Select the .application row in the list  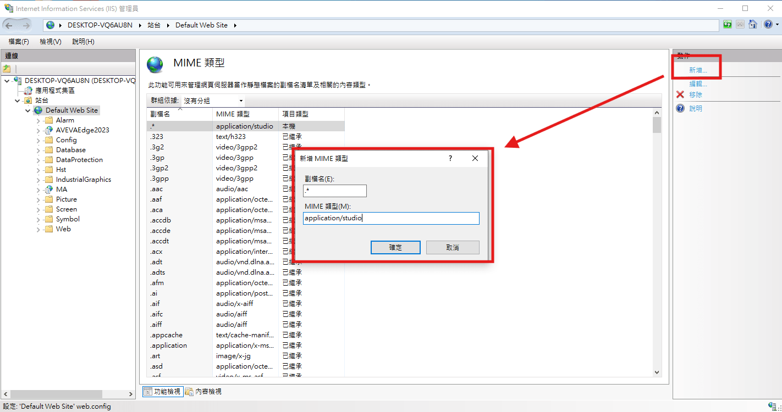click(245, 346)
